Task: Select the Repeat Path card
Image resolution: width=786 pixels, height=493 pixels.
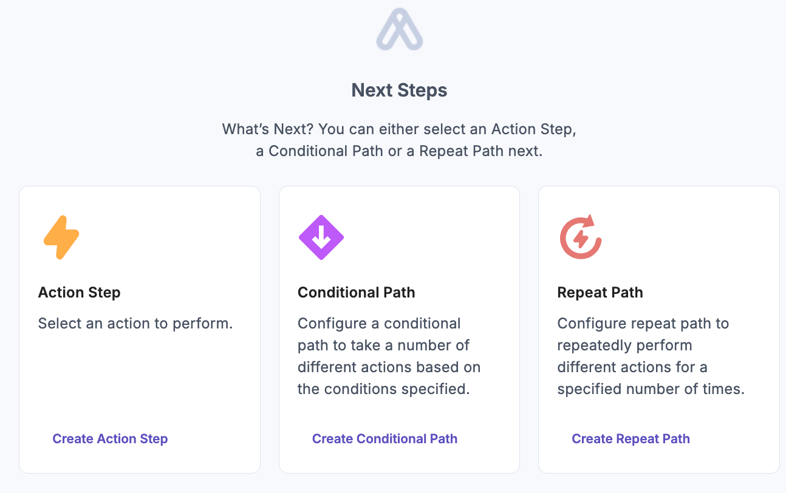Action: tap(658, 329)
